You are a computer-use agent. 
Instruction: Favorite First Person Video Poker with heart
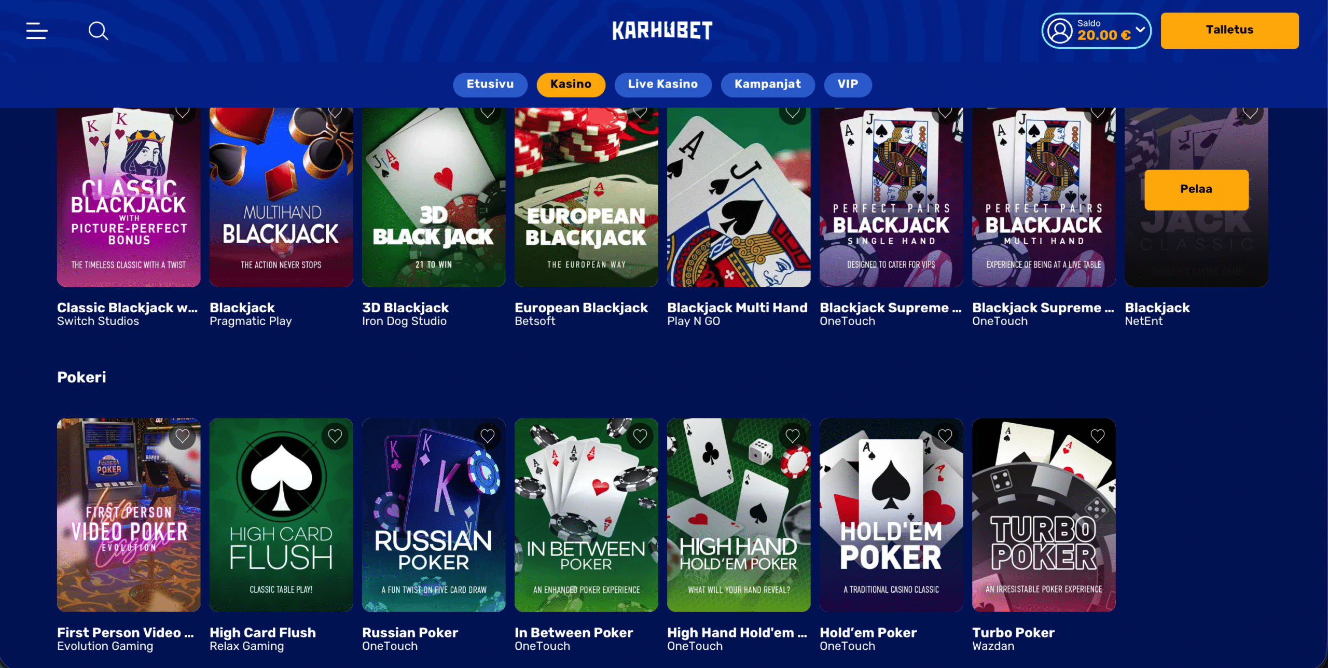[183, 436]
